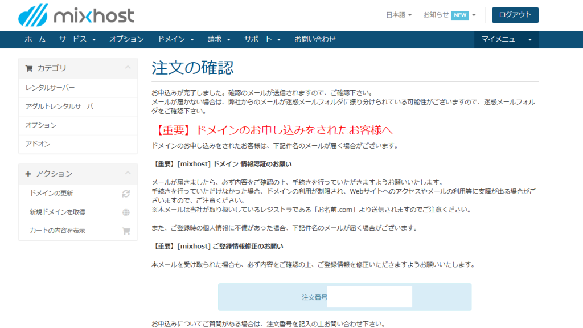The image size is (583, 328).
Task: Select レンタルサーバー category
Action: click(50, 88)
